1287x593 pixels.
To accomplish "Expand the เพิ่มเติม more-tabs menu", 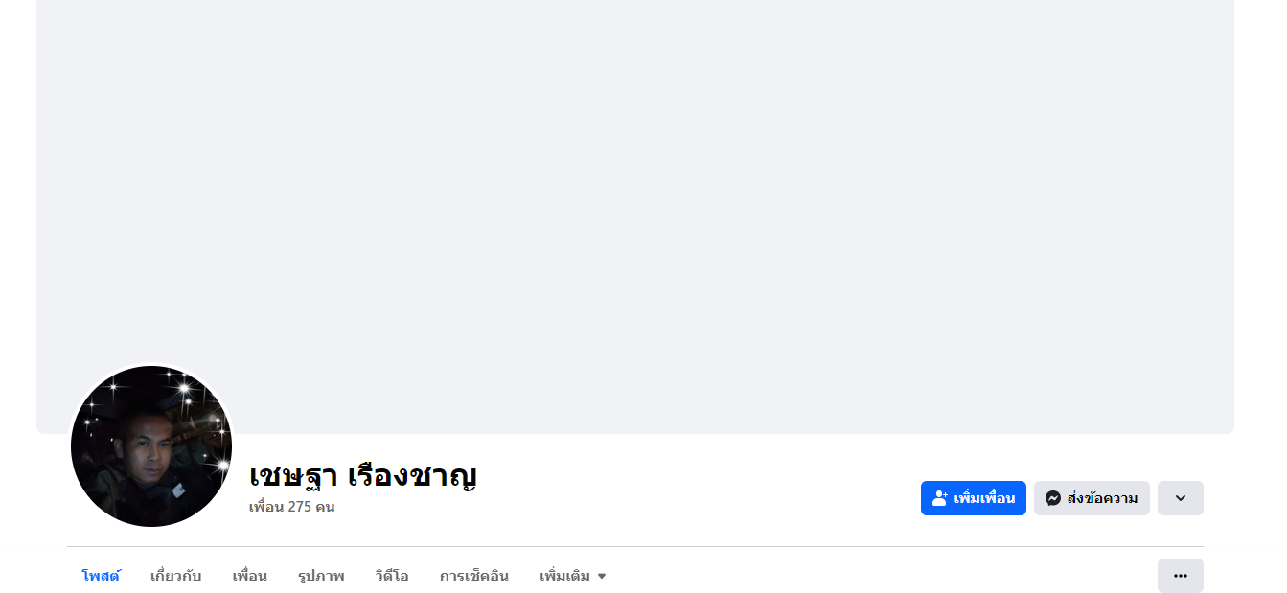I will 573,576.
